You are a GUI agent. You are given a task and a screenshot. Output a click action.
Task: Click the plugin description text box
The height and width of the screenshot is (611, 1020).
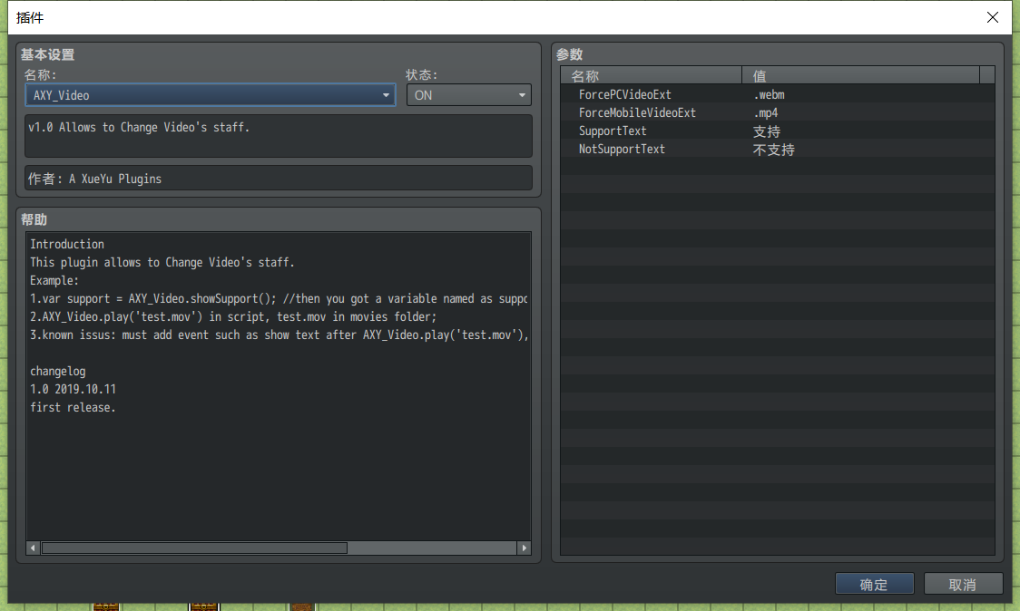pos(279,136)
